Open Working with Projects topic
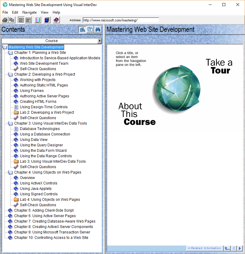The width and height of the screenshot is (245, 254). tap(38, 80)
